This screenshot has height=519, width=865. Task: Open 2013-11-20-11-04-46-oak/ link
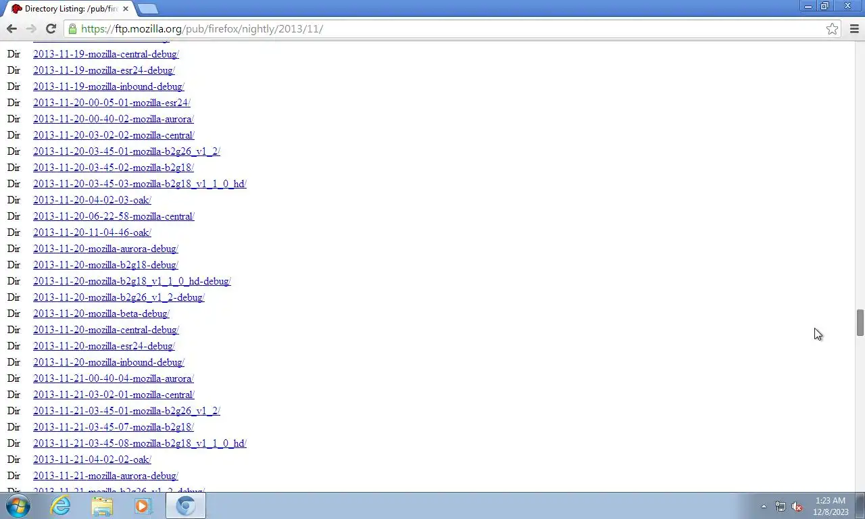click(x=92, y=232)
